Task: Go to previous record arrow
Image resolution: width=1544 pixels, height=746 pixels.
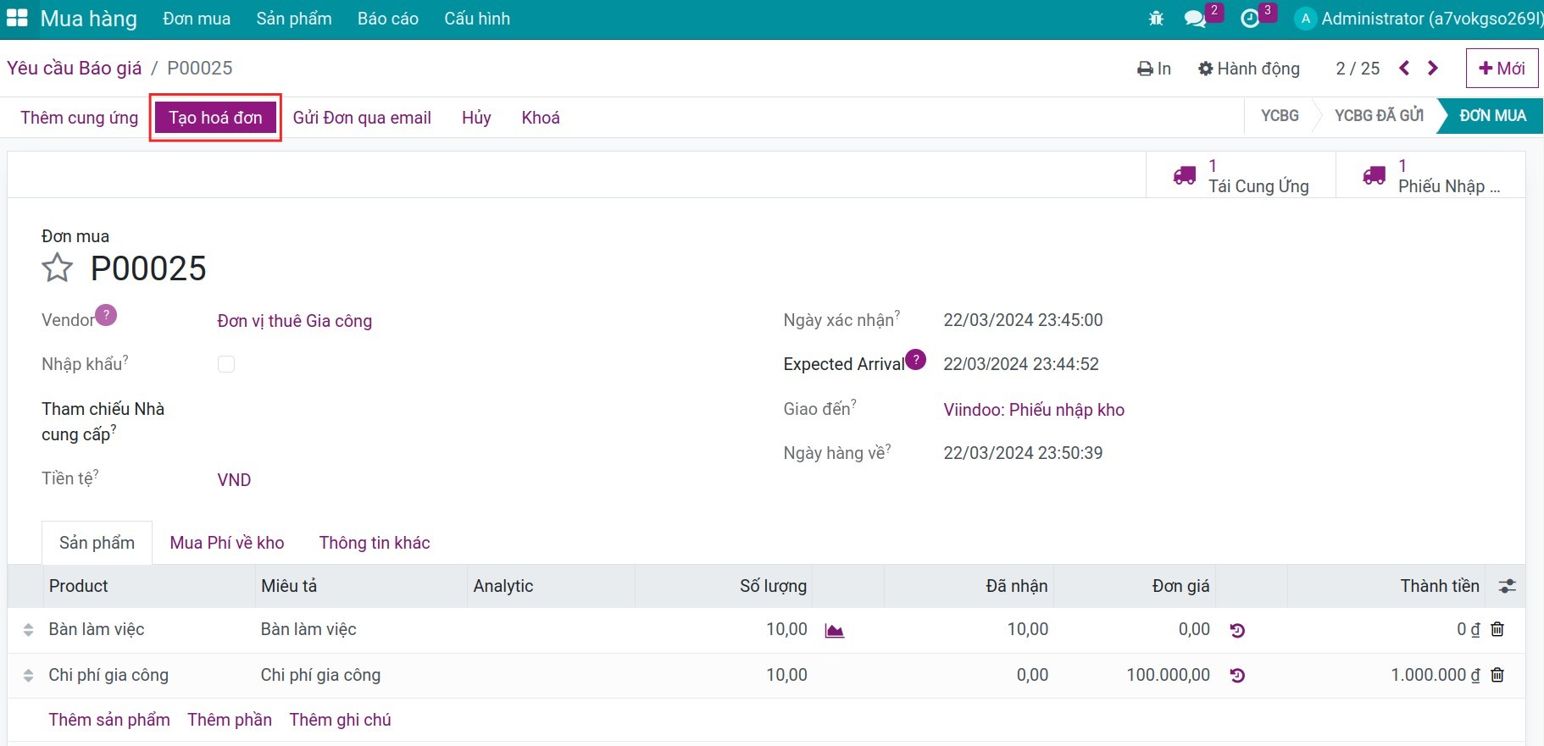Action: 1404,68
